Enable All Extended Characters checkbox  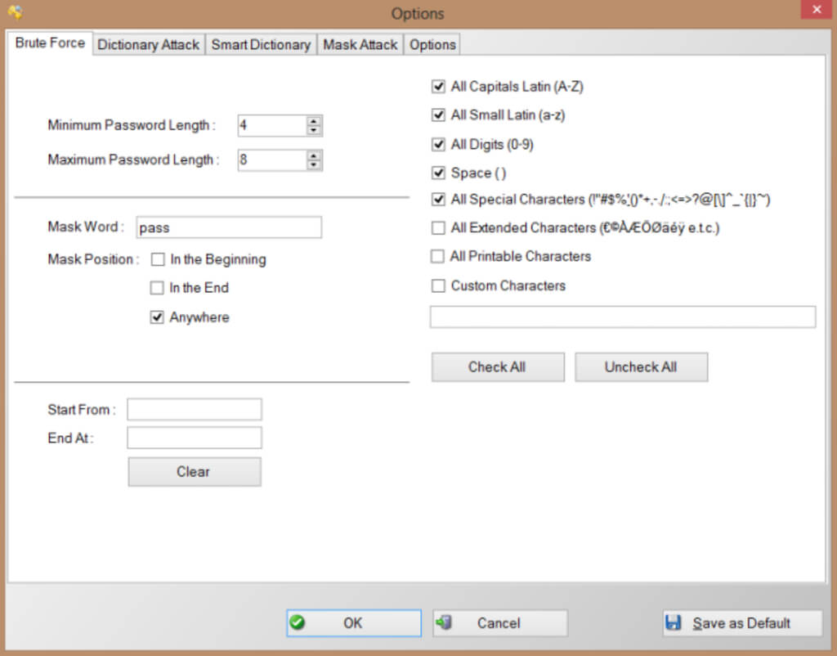438,228
